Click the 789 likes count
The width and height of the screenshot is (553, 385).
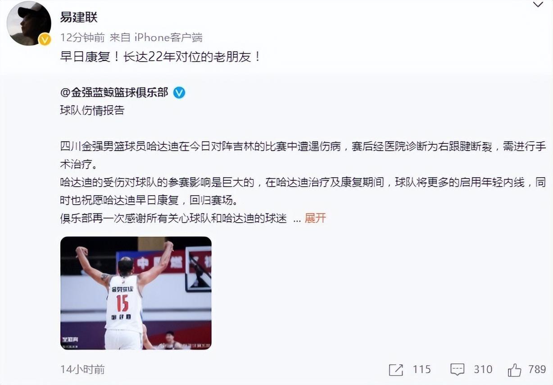(537, 369)
